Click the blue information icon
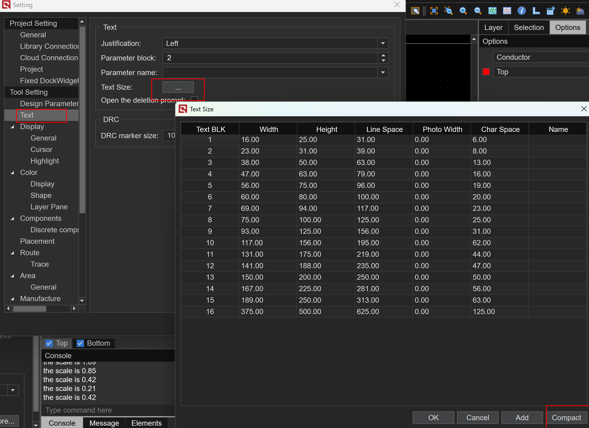 (521, 11)
